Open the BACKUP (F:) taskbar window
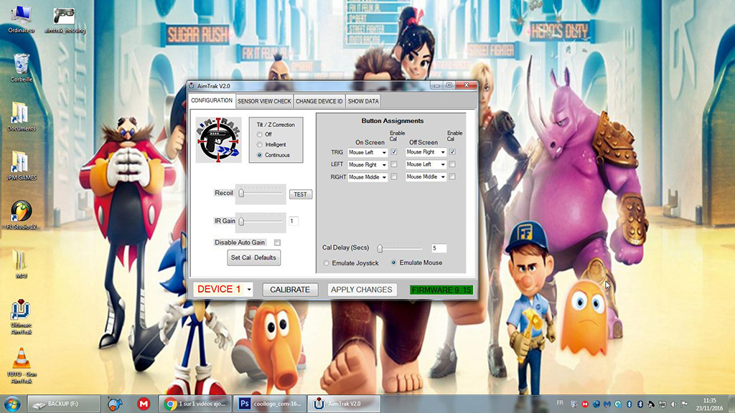The width and height of the screenshot is (735, 413). click(x=64, y=404)
